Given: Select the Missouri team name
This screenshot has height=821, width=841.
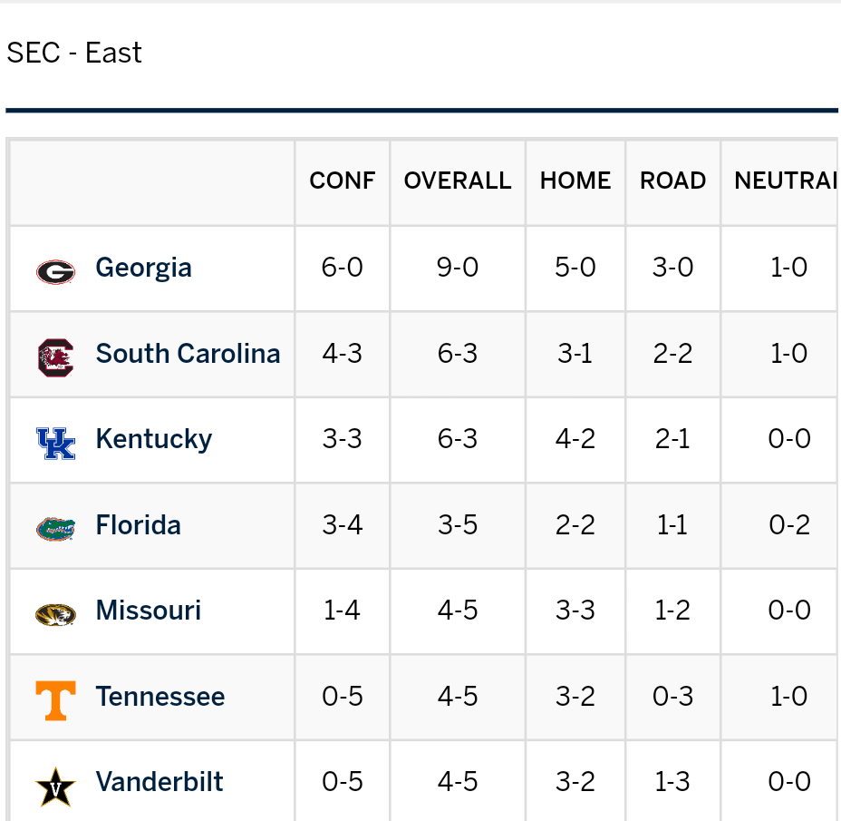Looking at the screenshot, I should (x=148, y=611).
